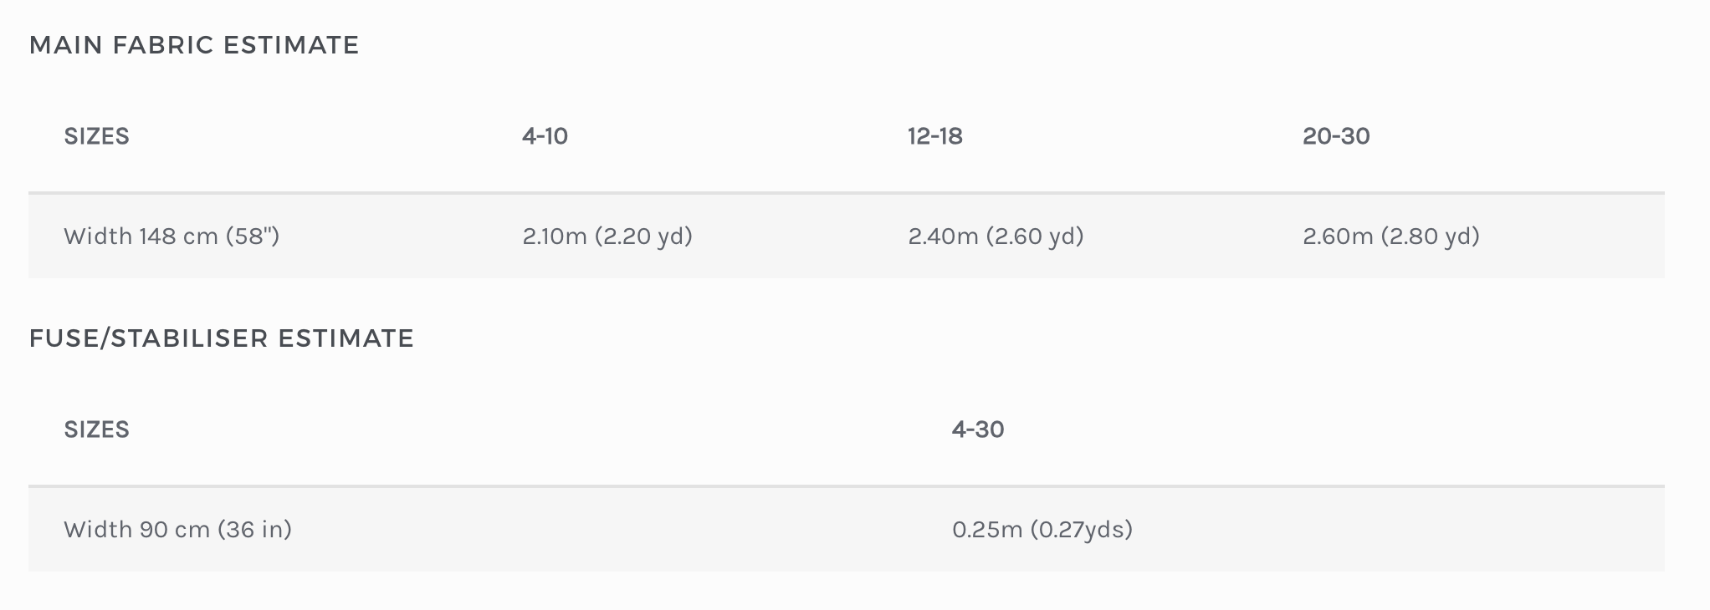Click the 2.60 yd yardage value
The image size is (1710, 610).
[1035, 236]
